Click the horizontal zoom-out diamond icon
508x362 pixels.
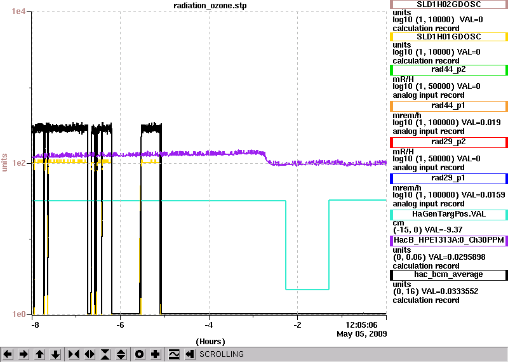click(90, 354)
